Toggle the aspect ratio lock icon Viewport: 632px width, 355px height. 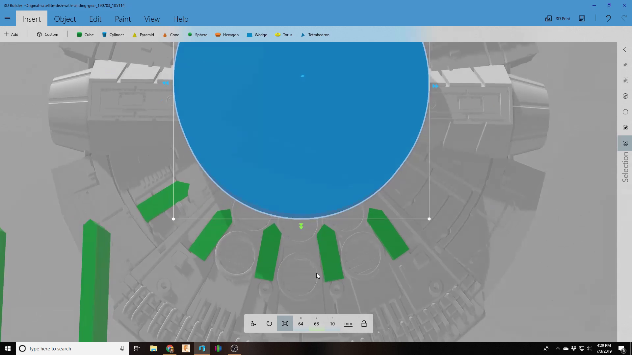(x=364, y=324)
